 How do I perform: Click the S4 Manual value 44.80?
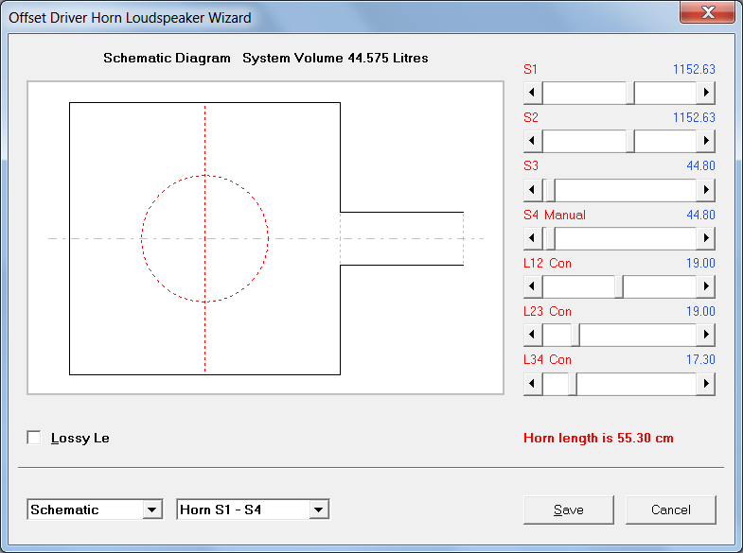pyautogui.click(x=700, y=216)
